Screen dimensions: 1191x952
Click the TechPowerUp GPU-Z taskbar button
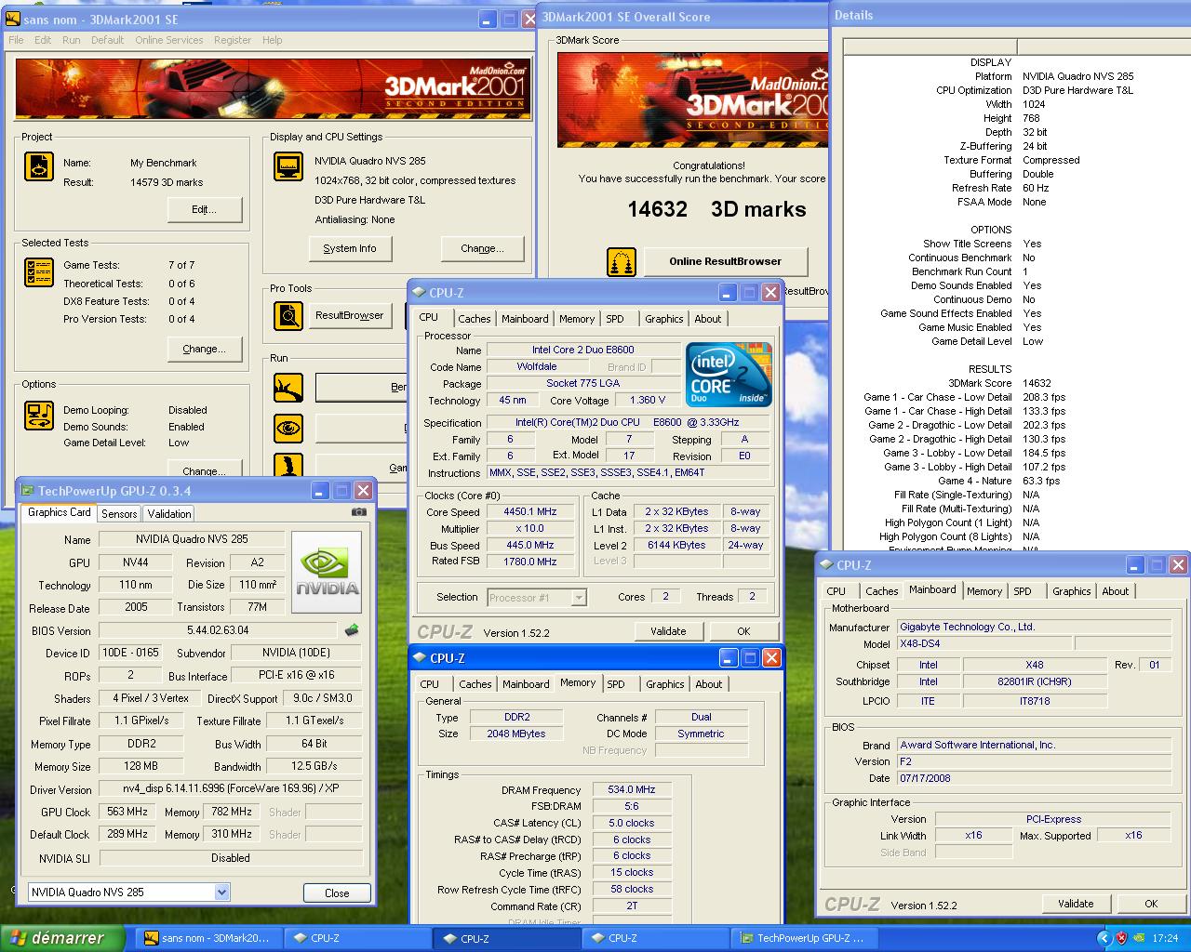click(x=806, y=938)
